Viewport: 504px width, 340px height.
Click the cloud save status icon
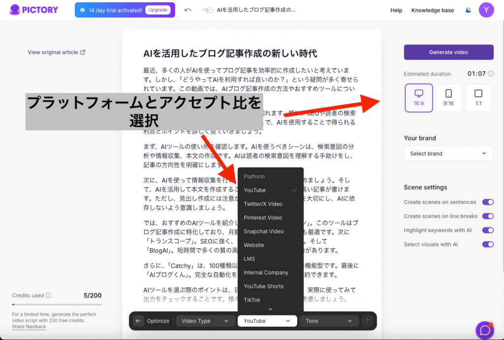click(207, 10)
